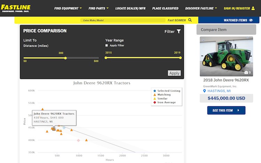Click the Watched Items eye icon
261x163 pixels.
click(251, 20)
